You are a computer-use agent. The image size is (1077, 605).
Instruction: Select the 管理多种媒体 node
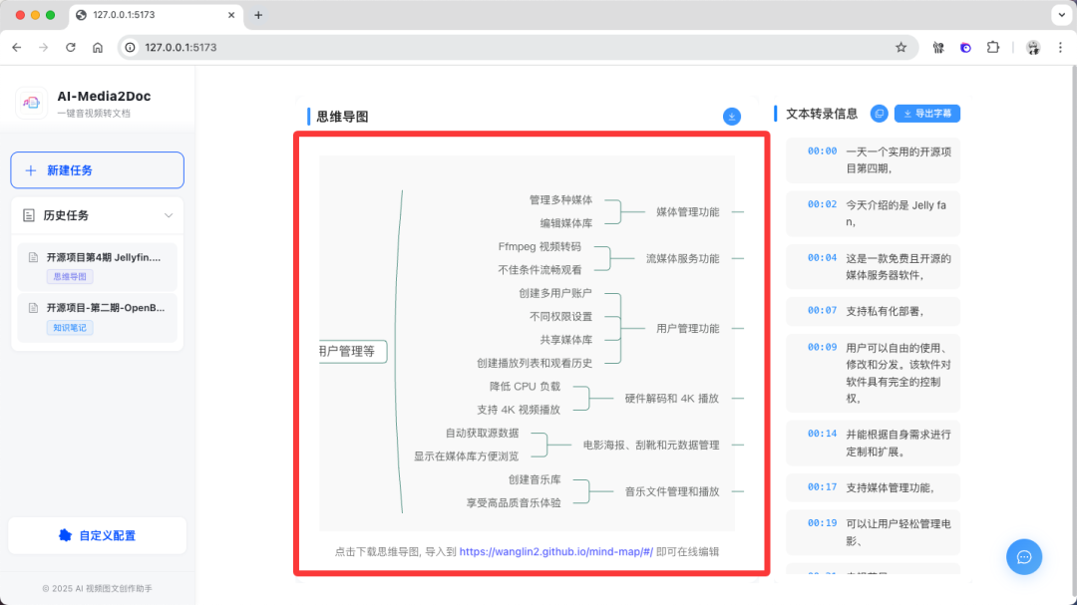(560, 199)
